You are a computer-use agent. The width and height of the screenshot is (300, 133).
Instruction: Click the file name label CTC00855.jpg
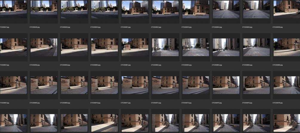coord(247,27)
